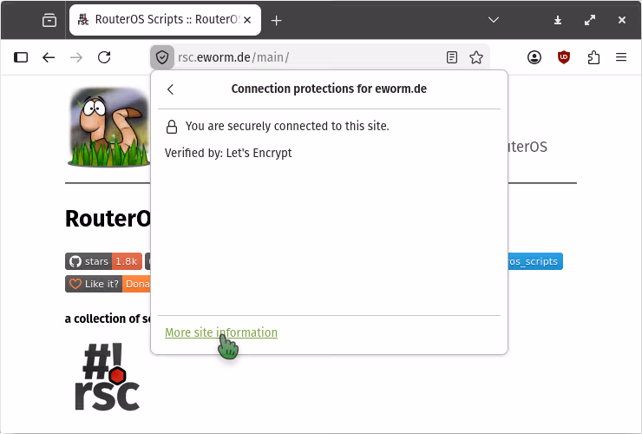This screenshot has width=642, height=434.
Task: Open the hamburger application menu
Action: tap(621, 57)
